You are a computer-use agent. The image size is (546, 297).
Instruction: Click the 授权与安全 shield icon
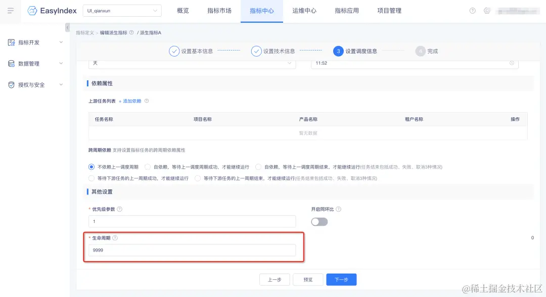[x=12, y=85]
